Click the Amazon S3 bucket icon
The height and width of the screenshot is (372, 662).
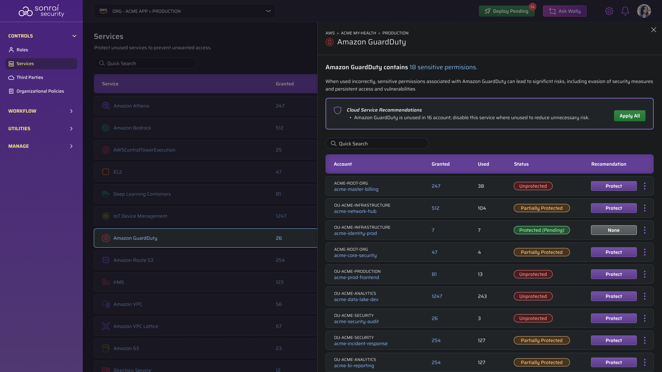(106, 348)
